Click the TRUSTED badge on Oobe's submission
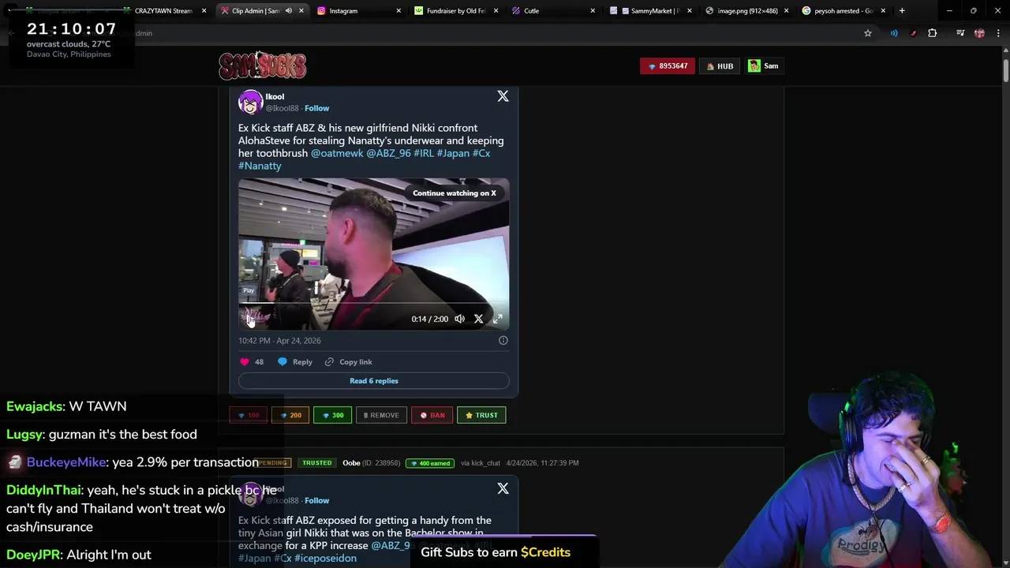 [317, 463]
